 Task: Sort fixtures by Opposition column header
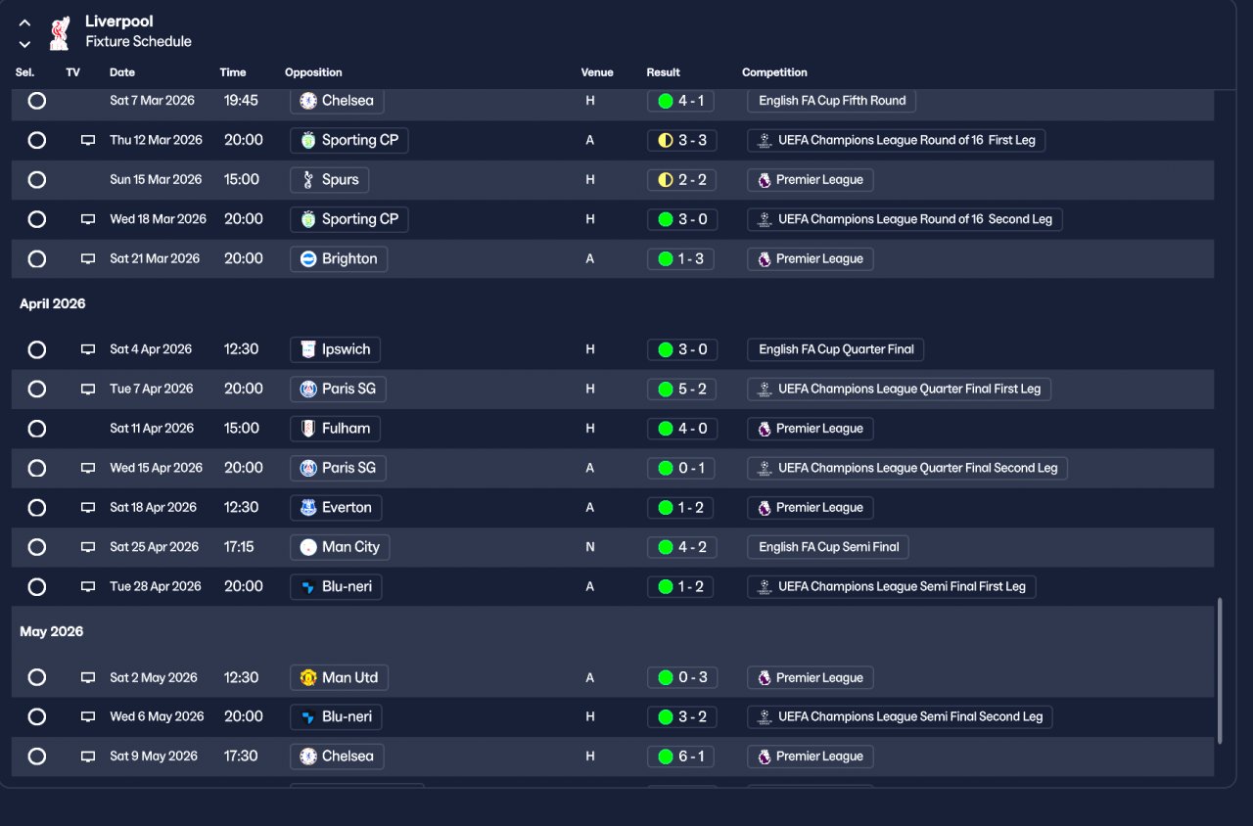pos(313,72)
